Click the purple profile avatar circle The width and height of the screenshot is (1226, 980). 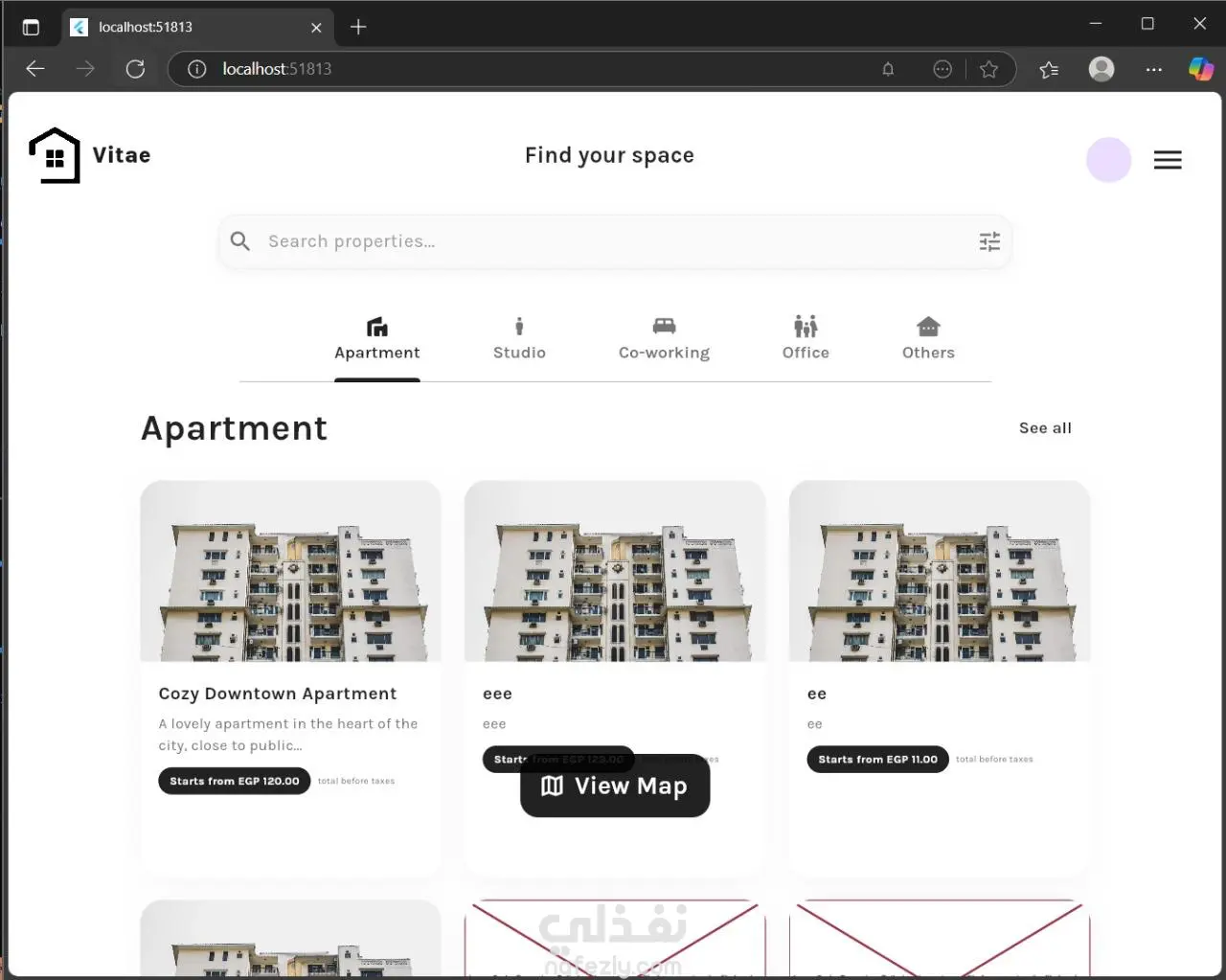pos(1108,160)
